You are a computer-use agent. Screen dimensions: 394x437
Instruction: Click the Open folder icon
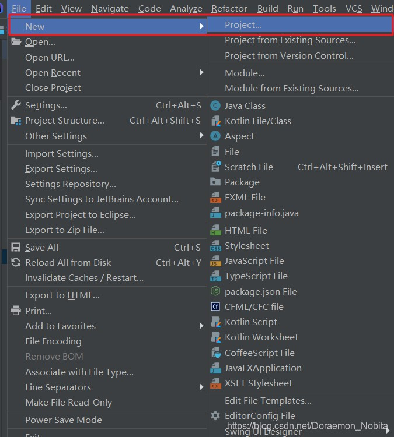[x=16, y=42]
